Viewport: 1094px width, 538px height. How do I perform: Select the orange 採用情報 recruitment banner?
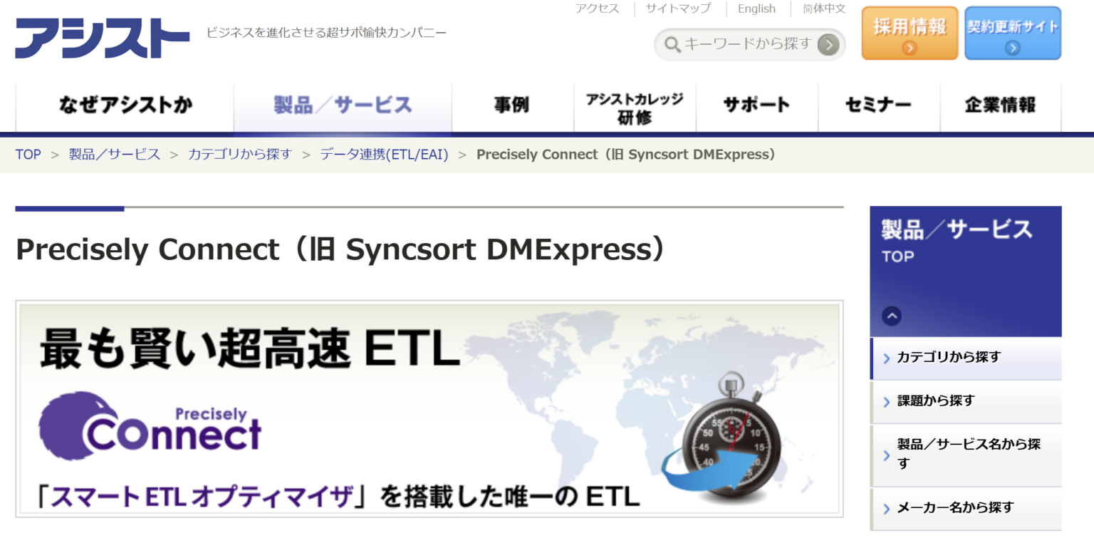point(910,32)
